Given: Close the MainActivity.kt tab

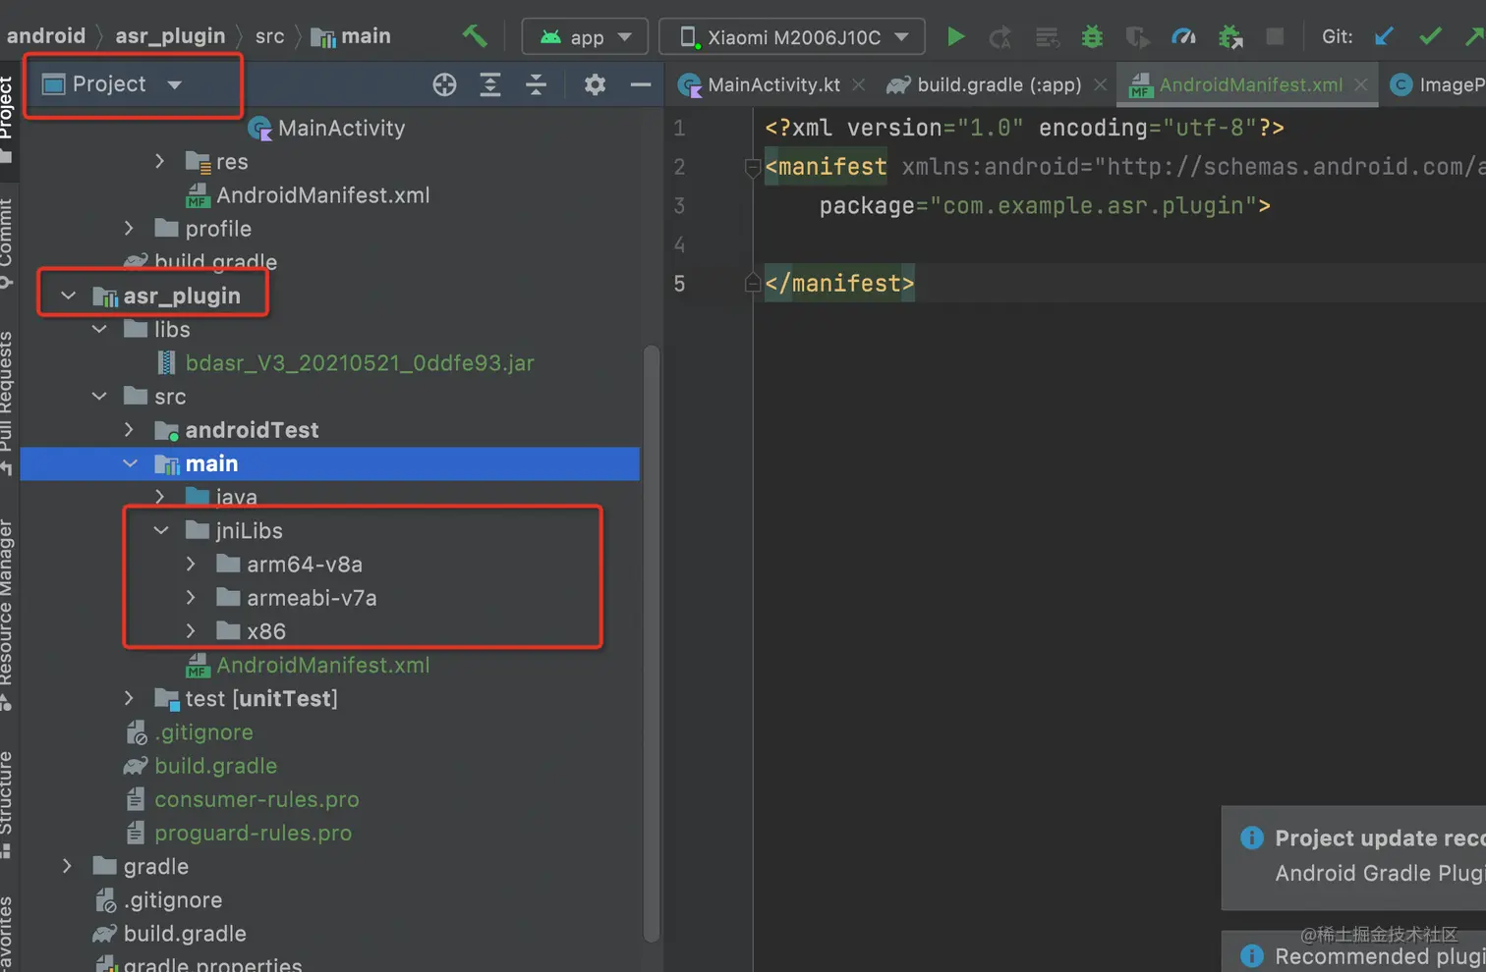Looking at the screenshot, I should click(858, 85).
